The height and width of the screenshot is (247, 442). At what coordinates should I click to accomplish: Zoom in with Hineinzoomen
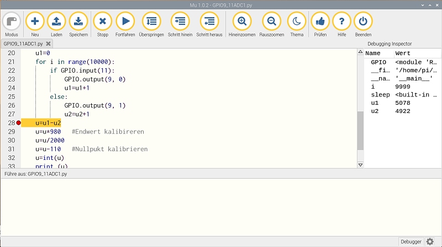pos(241,22)
